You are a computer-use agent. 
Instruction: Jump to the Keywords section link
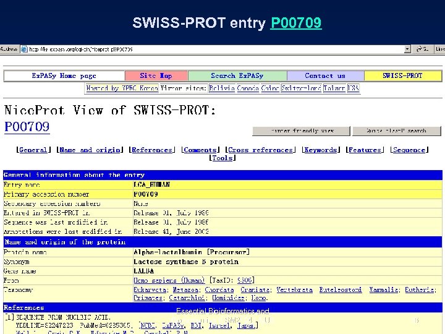pyautogui.click(x=320, y=150)
